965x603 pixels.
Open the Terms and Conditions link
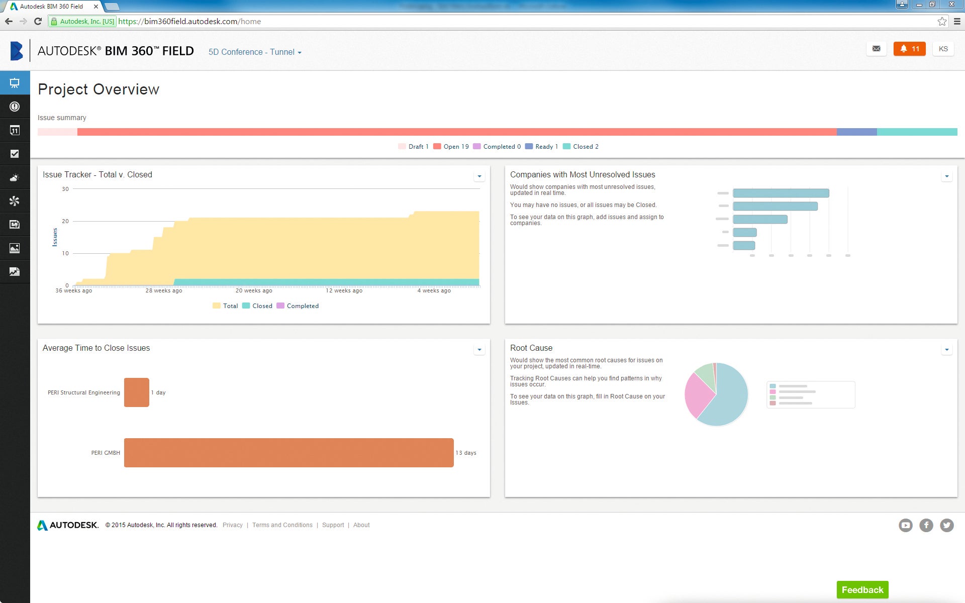pos(282,525)
